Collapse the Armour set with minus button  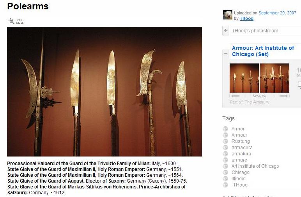tap(226, 54)
